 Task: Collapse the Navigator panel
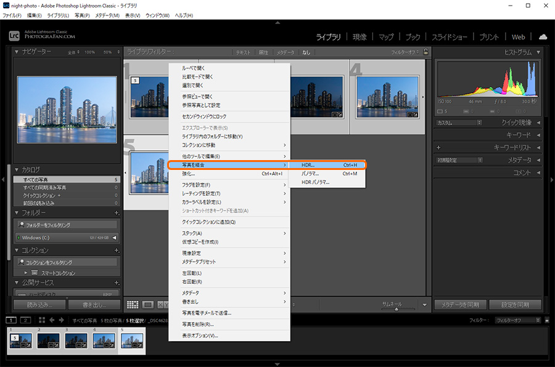click(16, 52)
